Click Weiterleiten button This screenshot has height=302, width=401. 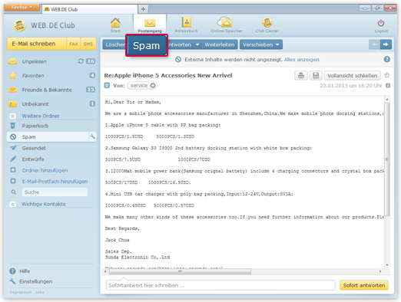pos(220,44)
